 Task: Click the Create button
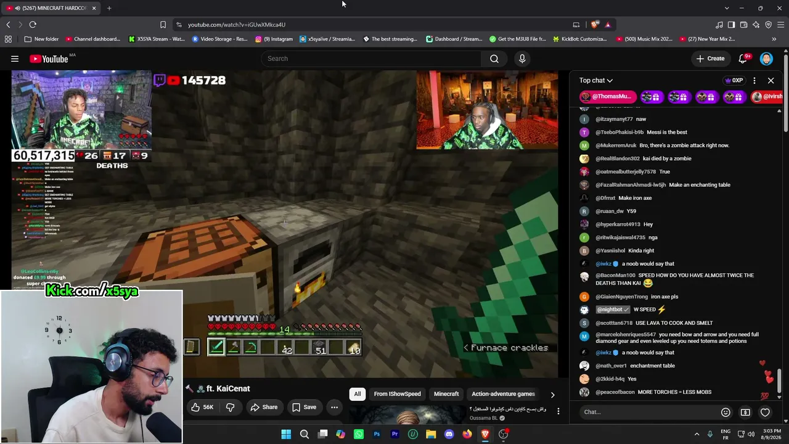click(x=711, y=59)
